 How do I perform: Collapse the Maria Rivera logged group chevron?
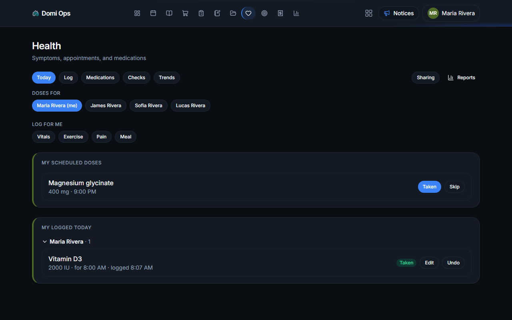coord(45,242)
